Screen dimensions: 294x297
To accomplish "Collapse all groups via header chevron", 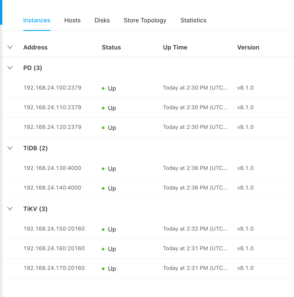I will pos(10,47).
